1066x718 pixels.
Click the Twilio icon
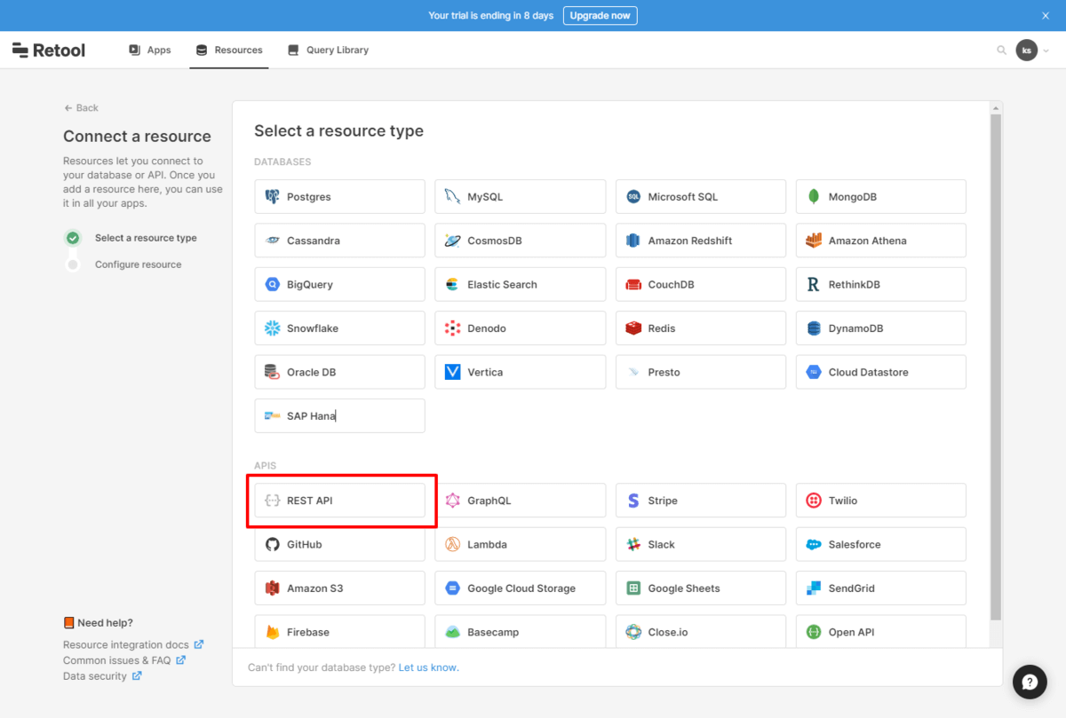click(814, 501)
